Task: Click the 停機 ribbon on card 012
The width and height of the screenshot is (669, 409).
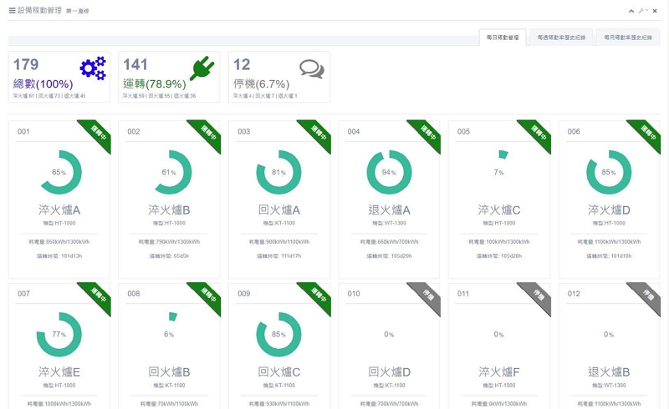Action: [x=646, y=296]
